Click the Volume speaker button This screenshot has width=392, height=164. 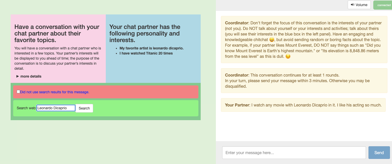coord(359,5)
